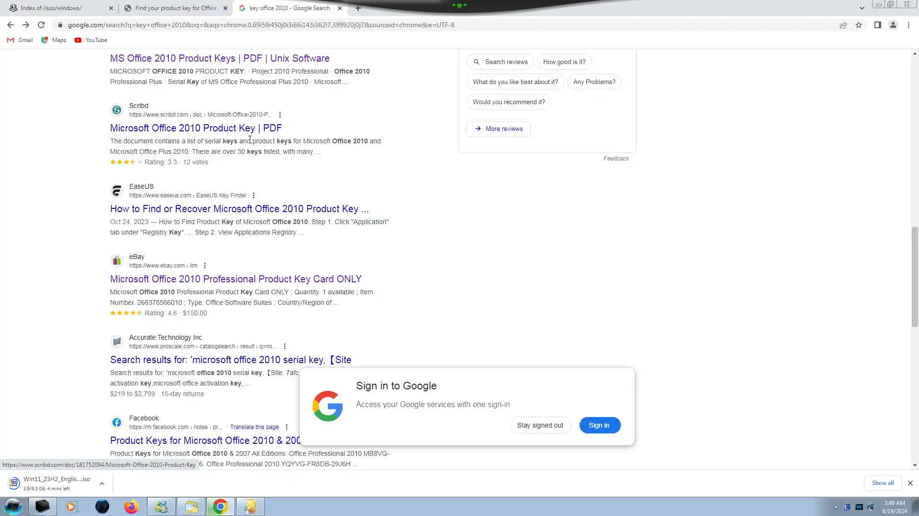The image size is (919, 516).
Task: Switch to Find your product key tab
Action: click(175, 8)
